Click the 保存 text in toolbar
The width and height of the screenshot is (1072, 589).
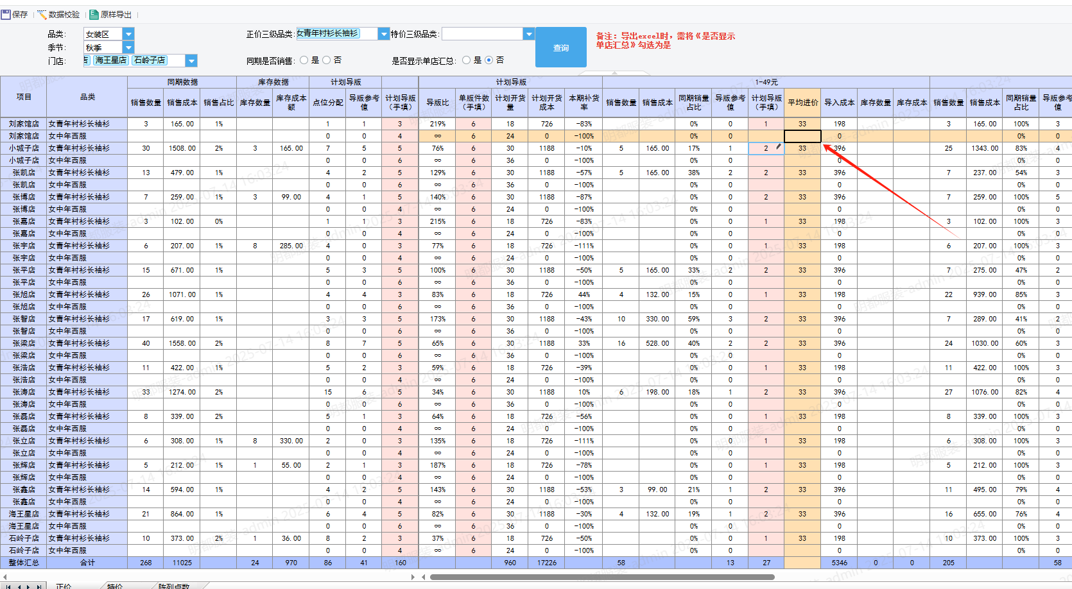(x=20, y=14)
